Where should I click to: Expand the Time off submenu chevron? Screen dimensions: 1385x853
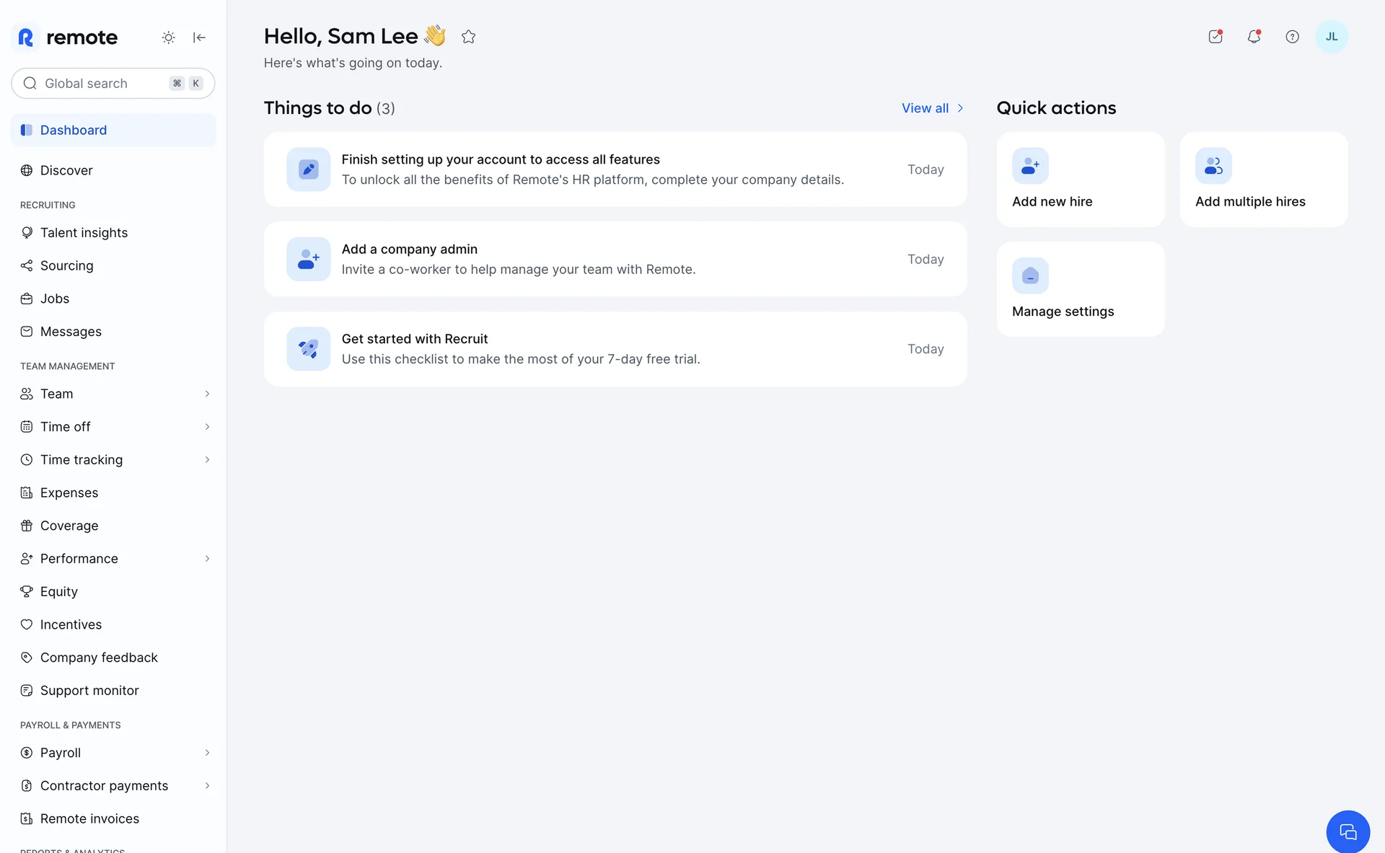click(x=207, y=427)
